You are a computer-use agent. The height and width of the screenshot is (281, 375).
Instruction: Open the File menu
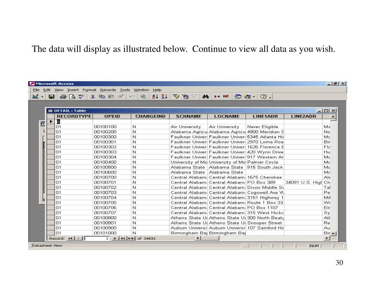click(36, 90)
